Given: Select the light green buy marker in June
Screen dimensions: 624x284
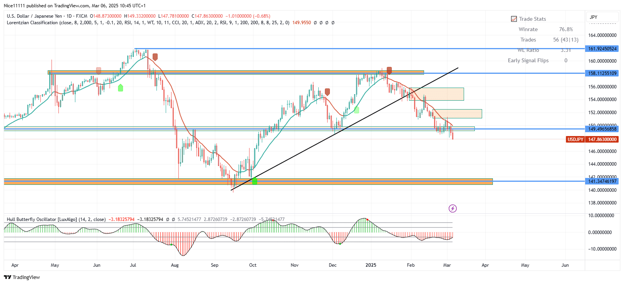Looking at the screenshot, I should [x=120, y=88].
